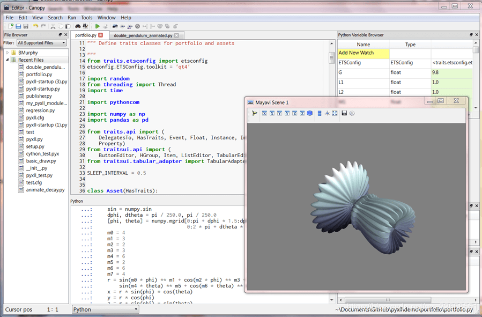Save the Mayavi scene with floppy icon
Screen dimensions: 482x317
(344, 113)
